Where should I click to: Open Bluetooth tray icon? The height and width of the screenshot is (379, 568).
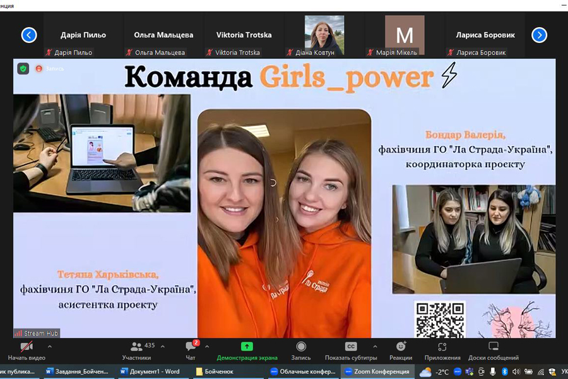click(505, 372)
